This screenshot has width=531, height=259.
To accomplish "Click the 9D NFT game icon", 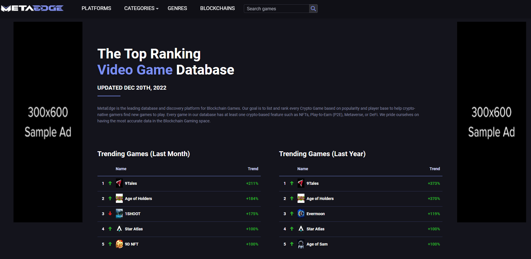I will coord(119,244).
